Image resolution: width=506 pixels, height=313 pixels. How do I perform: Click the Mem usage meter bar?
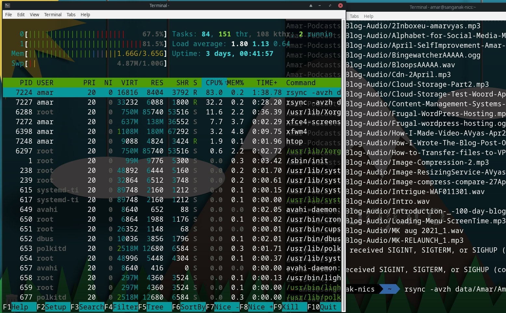tap(89, 53)
